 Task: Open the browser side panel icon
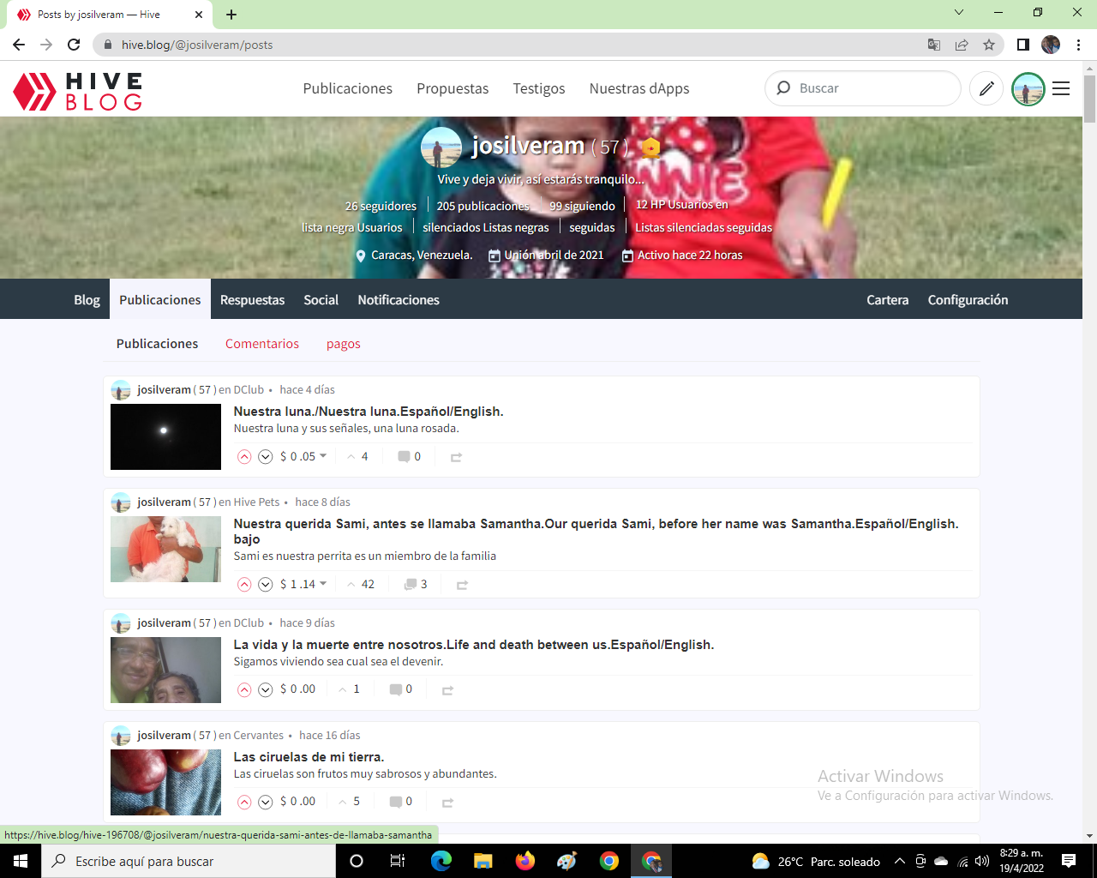tap(1022, 45)
